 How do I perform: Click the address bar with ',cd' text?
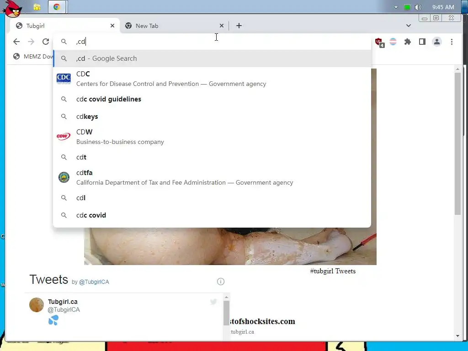pyautogui.click(x=212, y=42)
